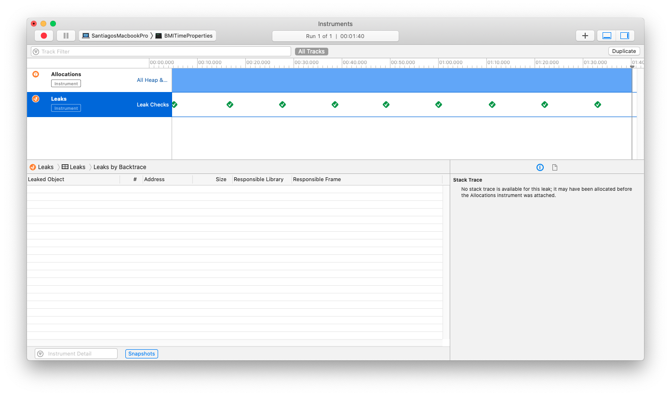Show the Extended Detail inspector tab
This screenshot has height=396, width=671.
(x=540, y=167)
